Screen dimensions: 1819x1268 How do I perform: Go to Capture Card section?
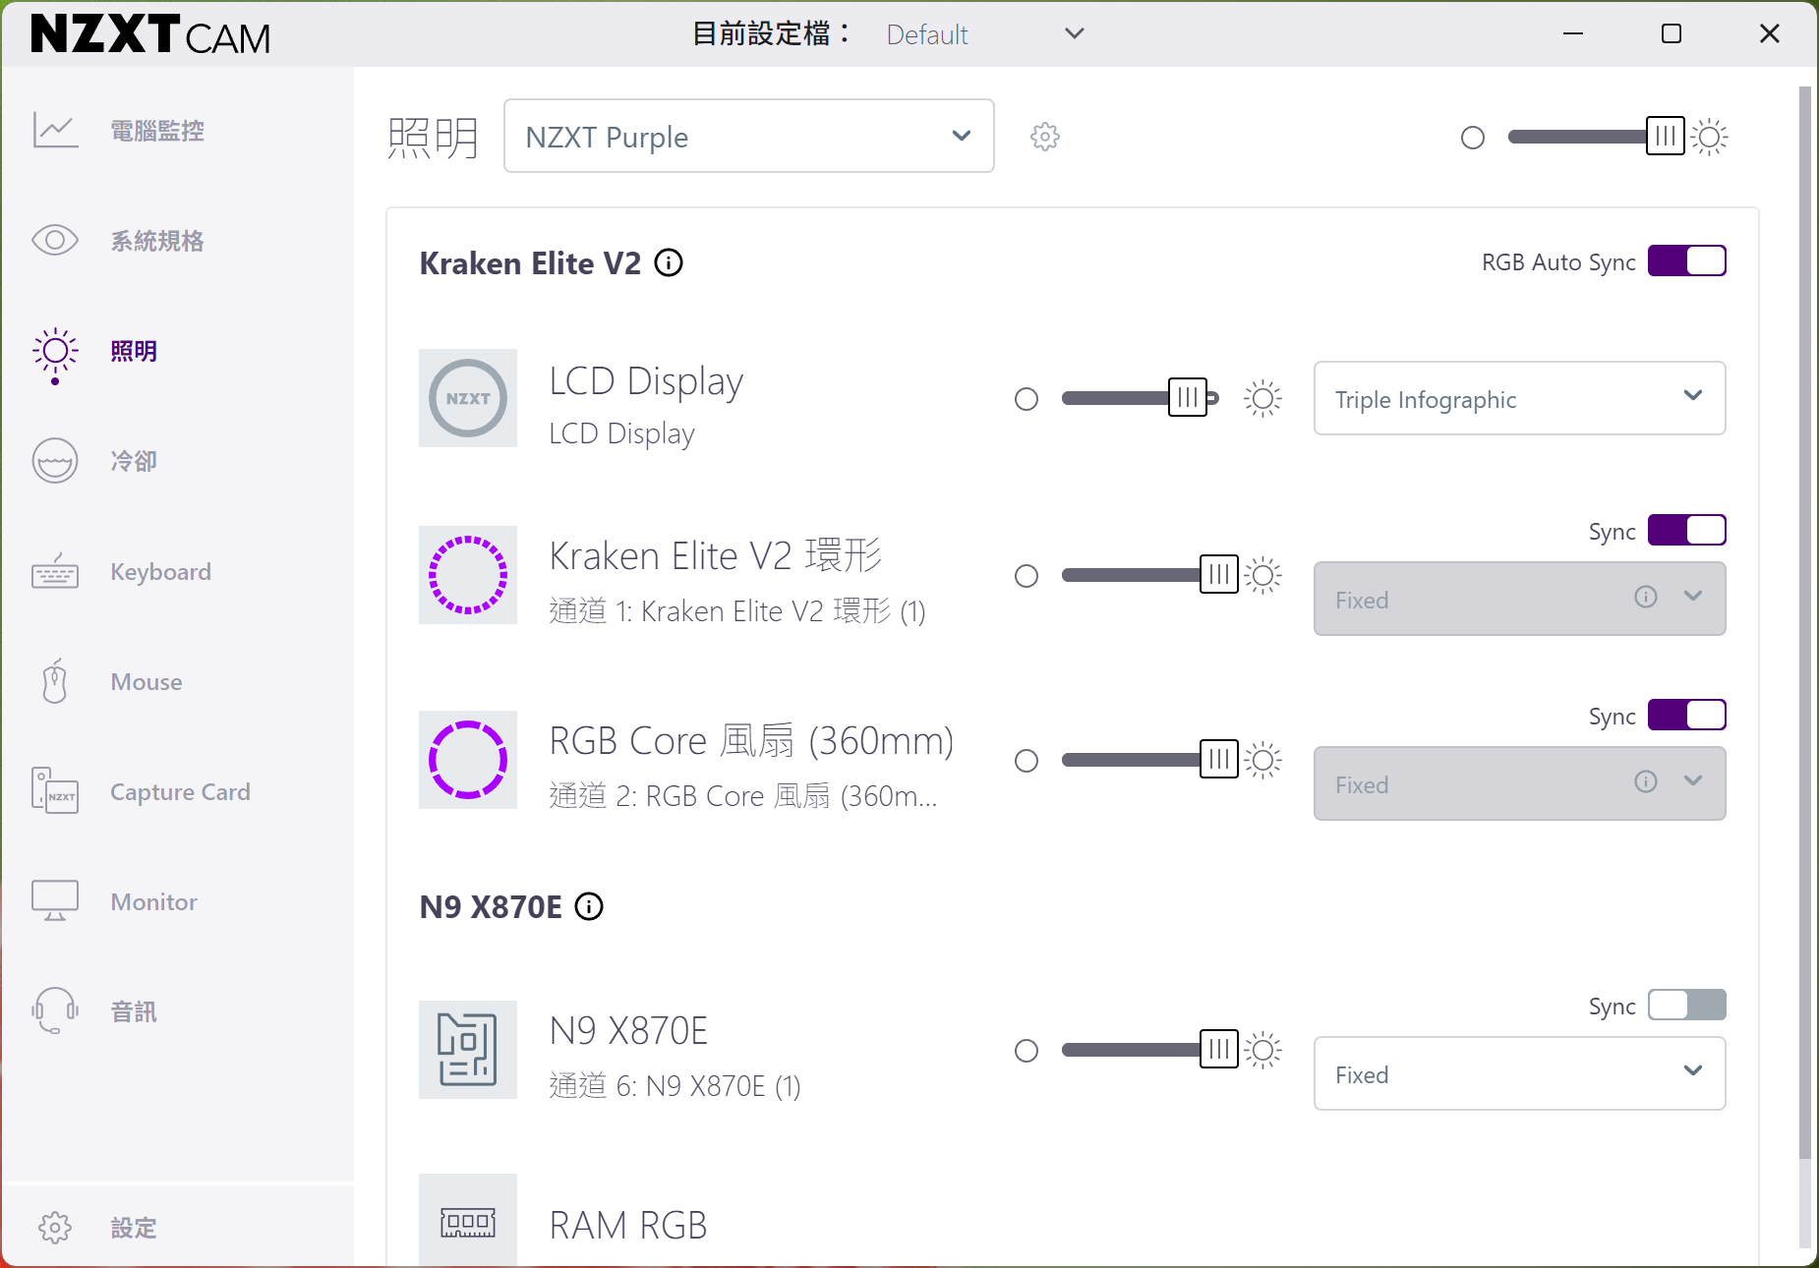pos(181,791)
